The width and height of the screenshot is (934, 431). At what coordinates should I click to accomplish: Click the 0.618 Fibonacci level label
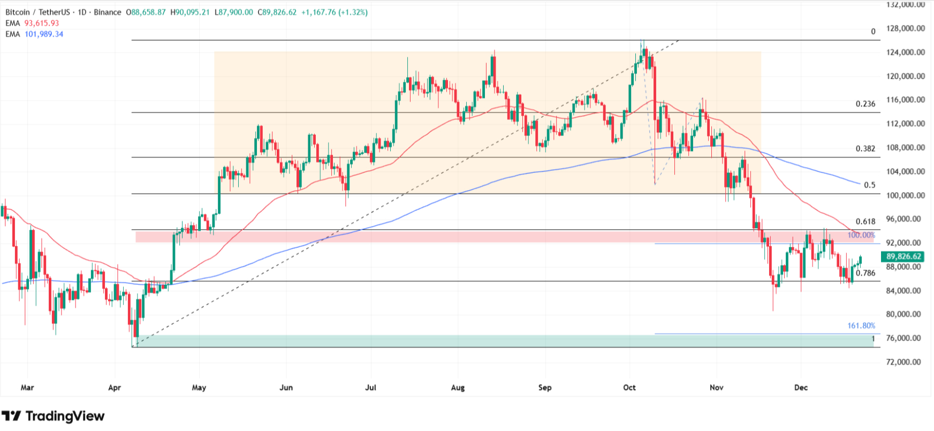tap(865, 221)
